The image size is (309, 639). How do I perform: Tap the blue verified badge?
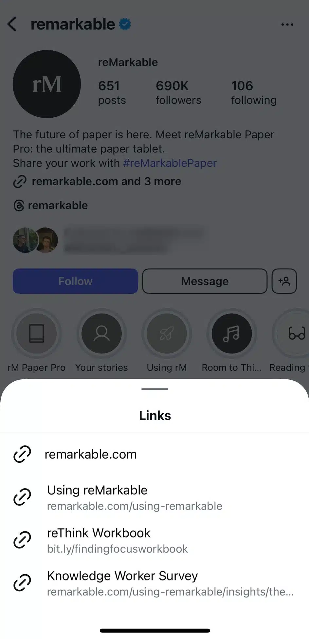click(125, 24)
